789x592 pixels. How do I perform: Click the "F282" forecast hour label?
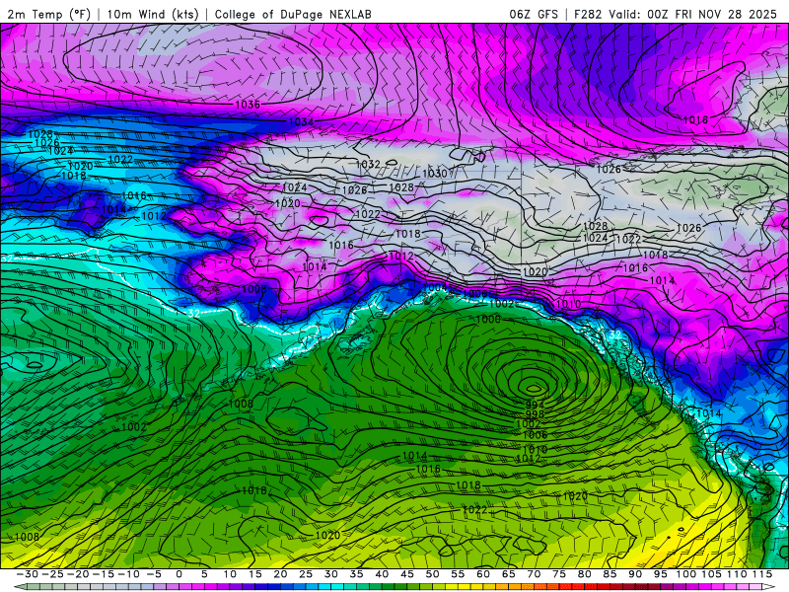[x=588, y=14]
